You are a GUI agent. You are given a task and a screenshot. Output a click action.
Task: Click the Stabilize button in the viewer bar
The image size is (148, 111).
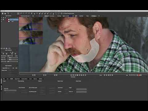click(81, 16)
